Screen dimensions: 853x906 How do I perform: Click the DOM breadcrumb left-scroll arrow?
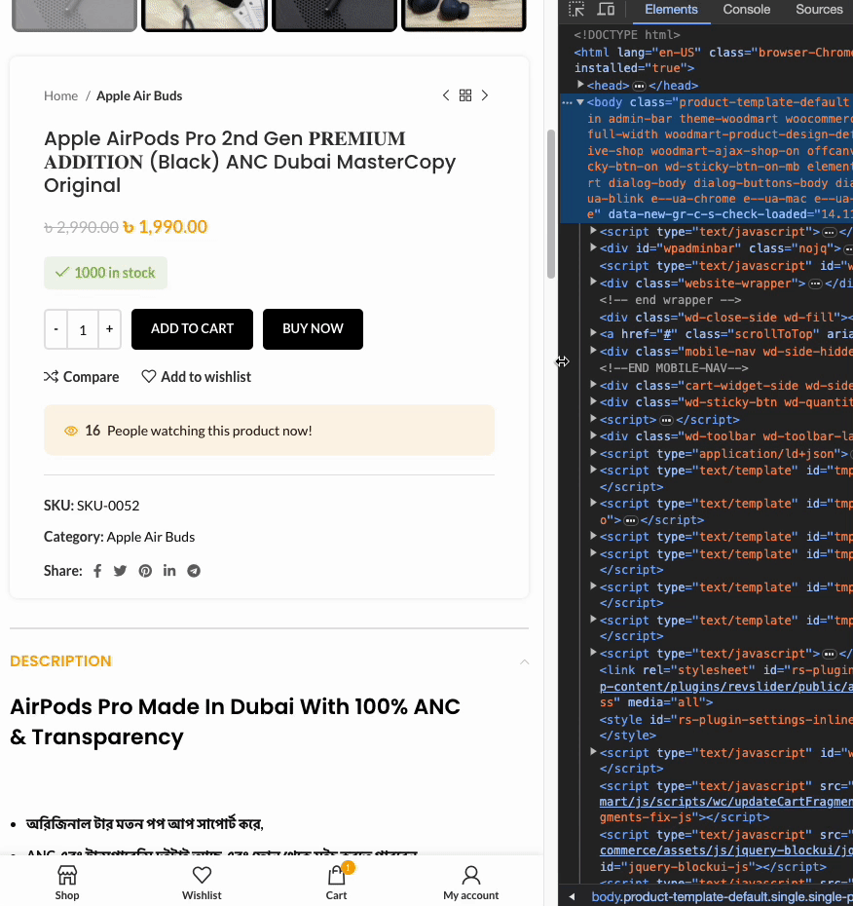click(572, 897)
